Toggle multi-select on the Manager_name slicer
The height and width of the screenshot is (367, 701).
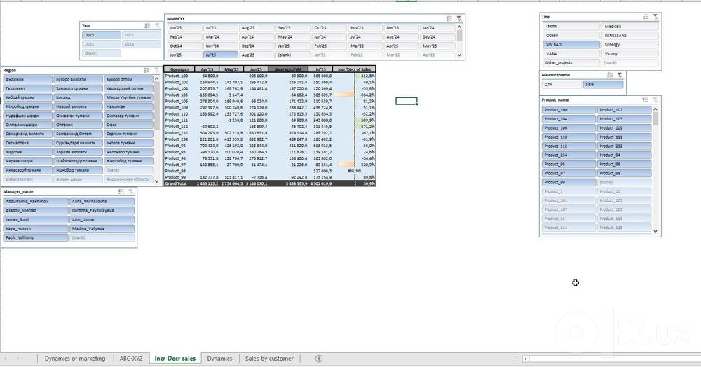[121, 191]
